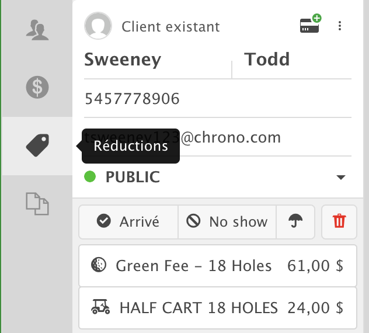This screenshot has height=333, width=369.
Task: Click the add credit card icon
Action: coord(310,25)
